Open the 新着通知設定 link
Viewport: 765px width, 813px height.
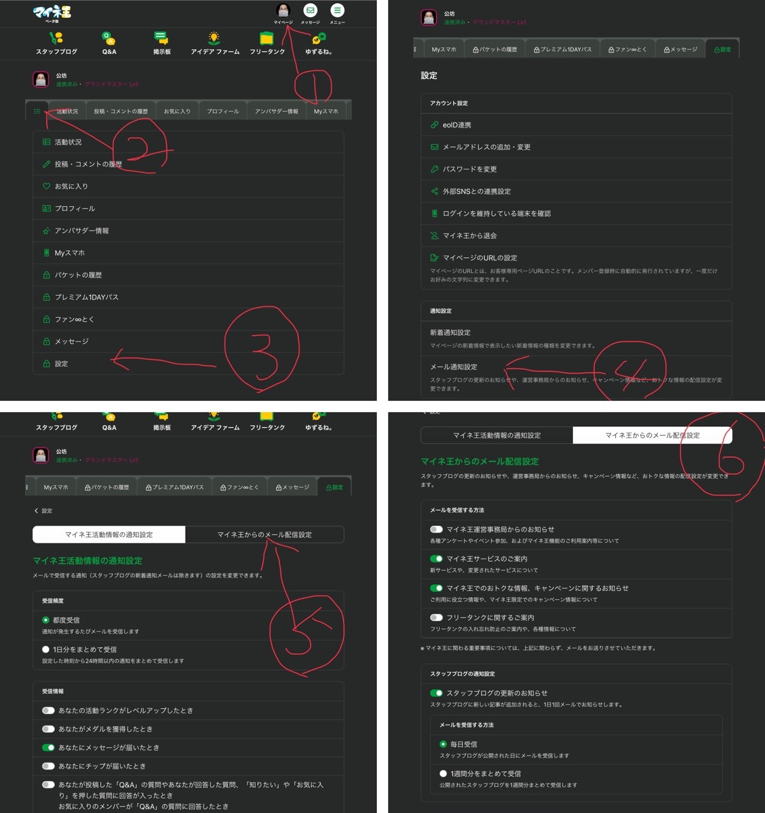point(450,332)
